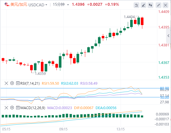Click the RSI3:58.49 value
The height and width of the screenshot is (133, 171).
point(89,83)
